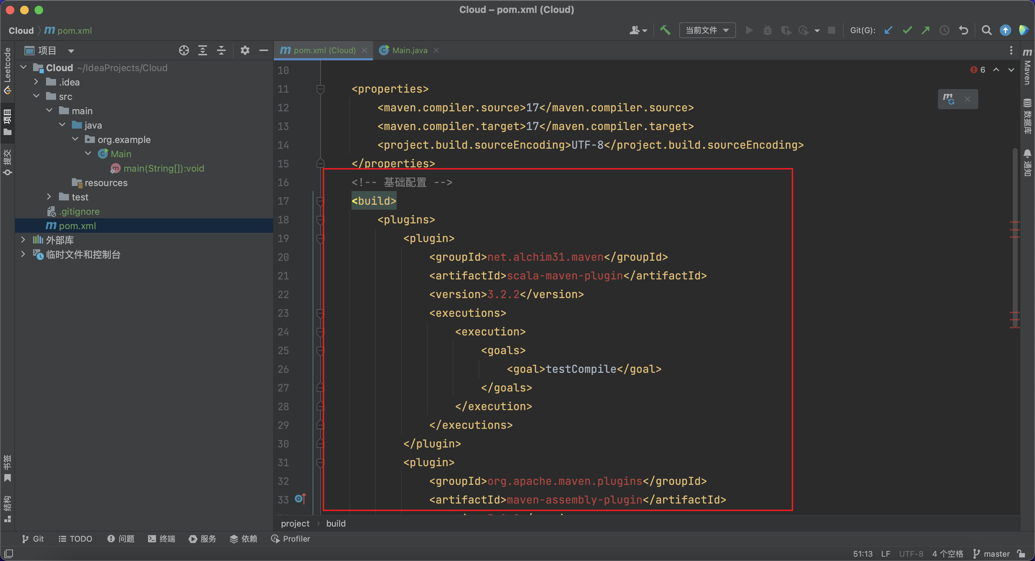The height and width of the screenshot is (561, 1035).
Task: Hide the project tool window
Action: [263, 50]
